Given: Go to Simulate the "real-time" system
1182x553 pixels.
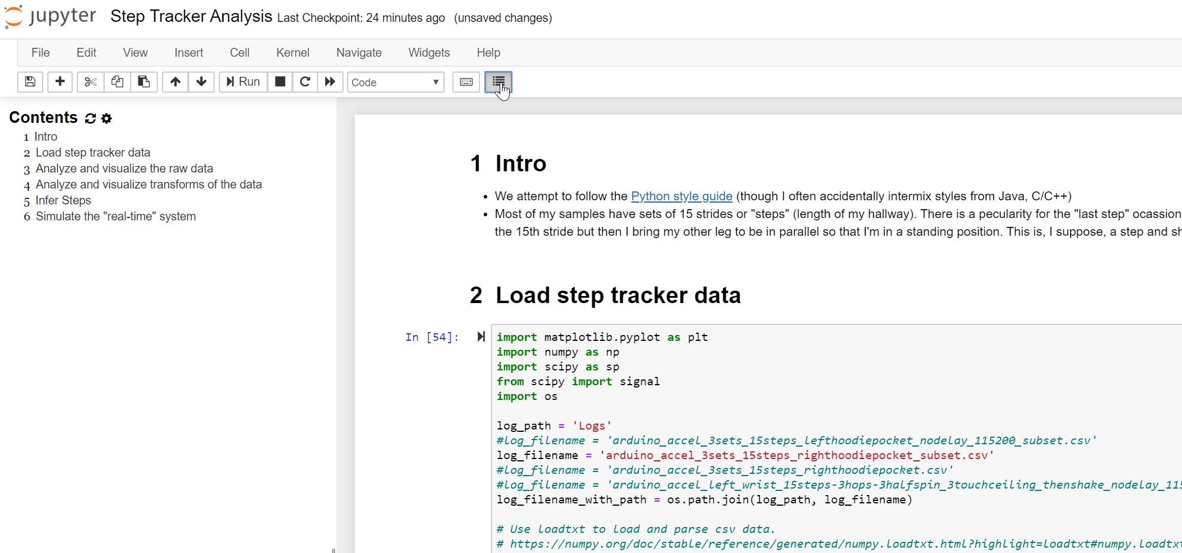Looking at the screenshot, I should (x=115, y=216).
